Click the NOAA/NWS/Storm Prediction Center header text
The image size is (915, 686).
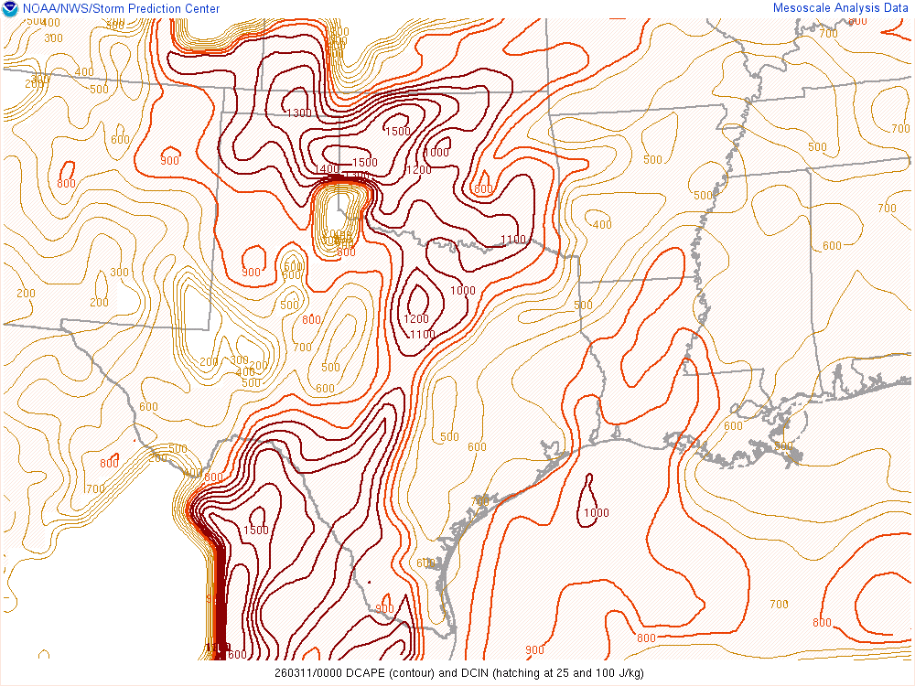[120, 9]
